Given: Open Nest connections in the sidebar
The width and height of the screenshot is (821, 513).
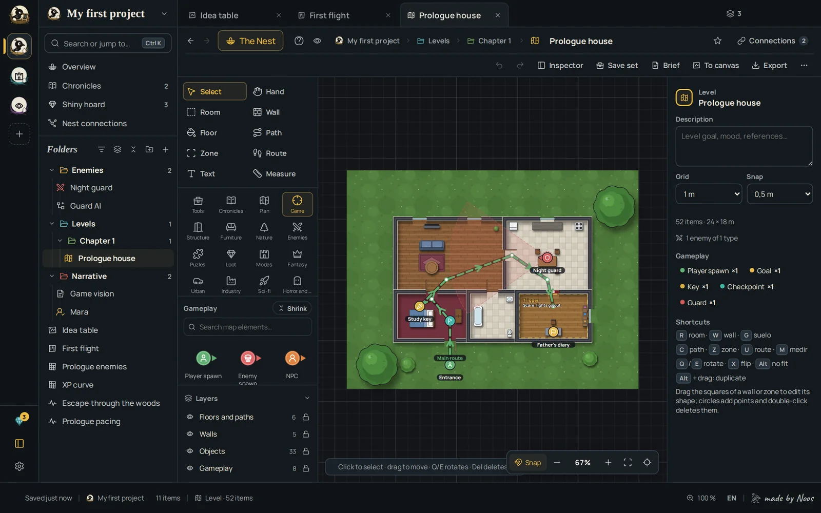Looking at the screenshot, I should pyautogui.click(x=108, y=123).
